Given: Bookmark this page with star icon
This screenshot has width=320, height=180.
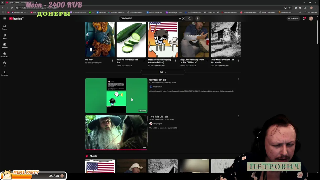Looking at the screenshot, I should (x=289, y=8).
